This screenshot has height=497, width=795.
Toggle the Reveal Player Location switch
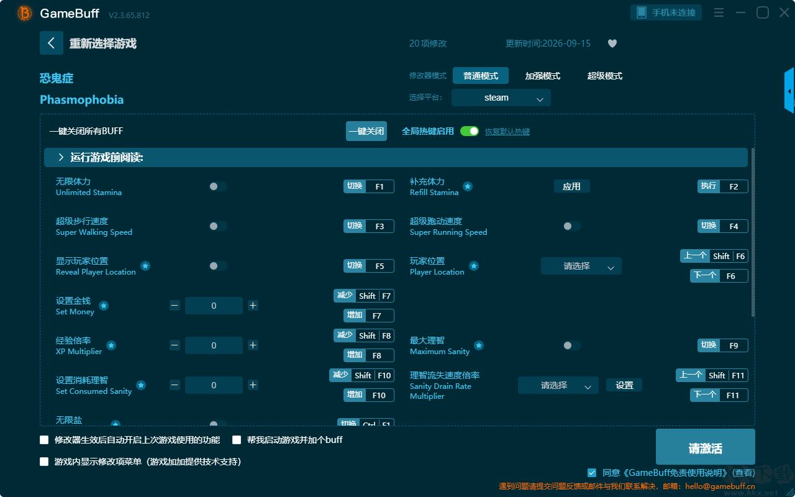(218, 266)
